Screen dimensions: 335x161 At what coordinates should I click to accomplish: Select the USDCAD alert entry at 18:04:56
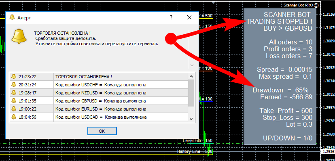tap(98, 117)
